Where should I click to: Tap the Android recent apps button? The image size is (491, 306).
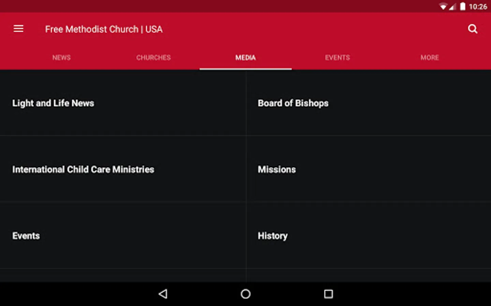tap(328, 294)
